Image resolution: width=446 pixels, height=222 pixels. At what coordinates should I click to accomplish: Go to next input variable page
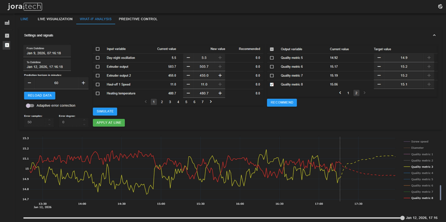coord(211,102)
